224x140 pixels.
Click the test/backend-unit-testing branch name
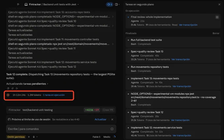click(x=38, y=110)
